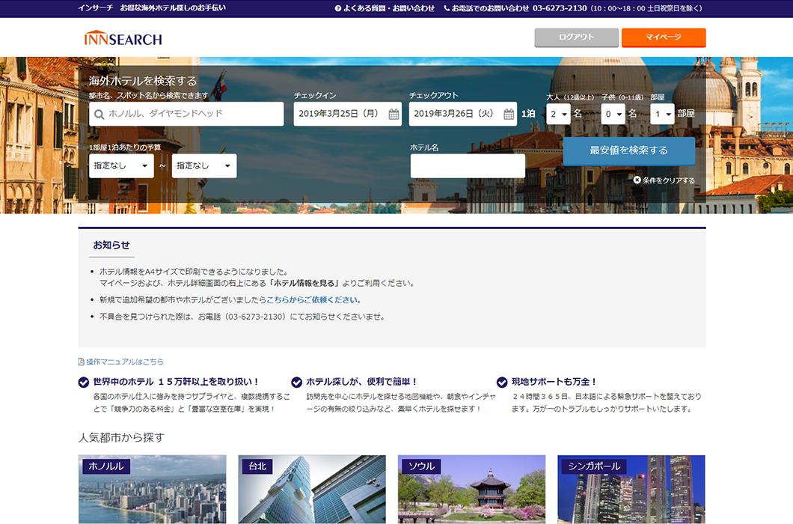The width and height of the screenshot is (793, 524).
Task: Click the manual document icon
Action: pyautogui.click(x=82, y=362)
